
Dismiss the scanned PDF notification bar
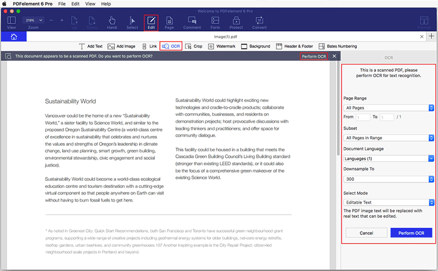(335, 56)
